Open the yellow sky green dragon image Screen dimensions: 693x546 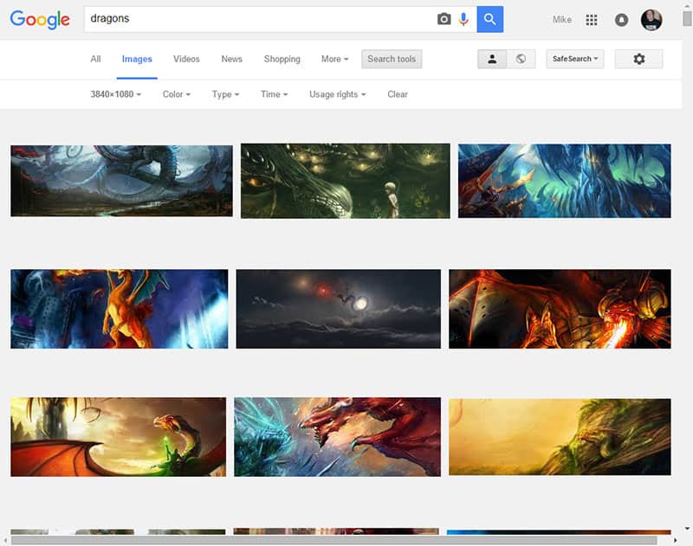(x=560, y=437)
